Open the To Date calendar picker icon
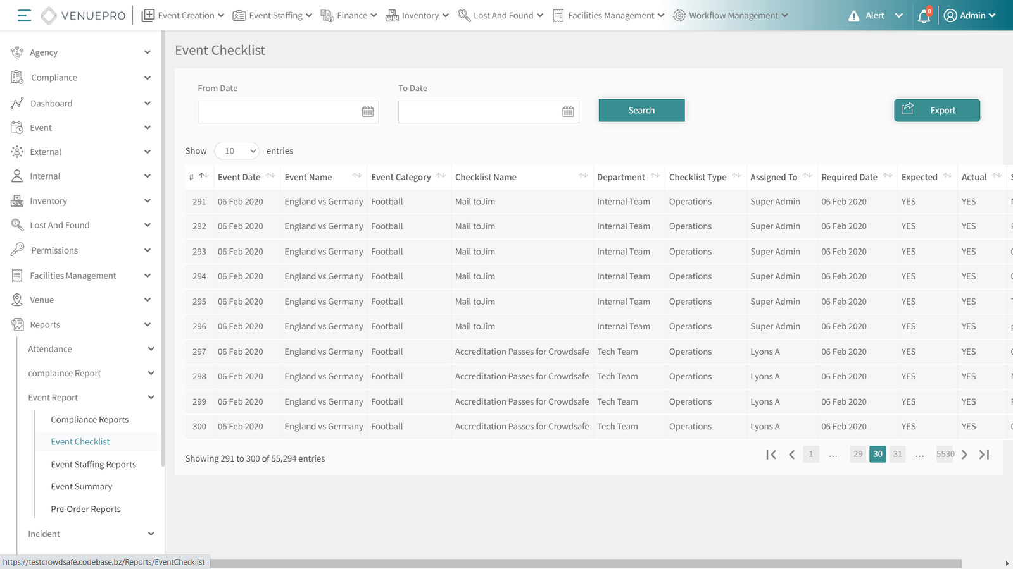This screenshot has width=1013, height=569. [x=568, y=112]
